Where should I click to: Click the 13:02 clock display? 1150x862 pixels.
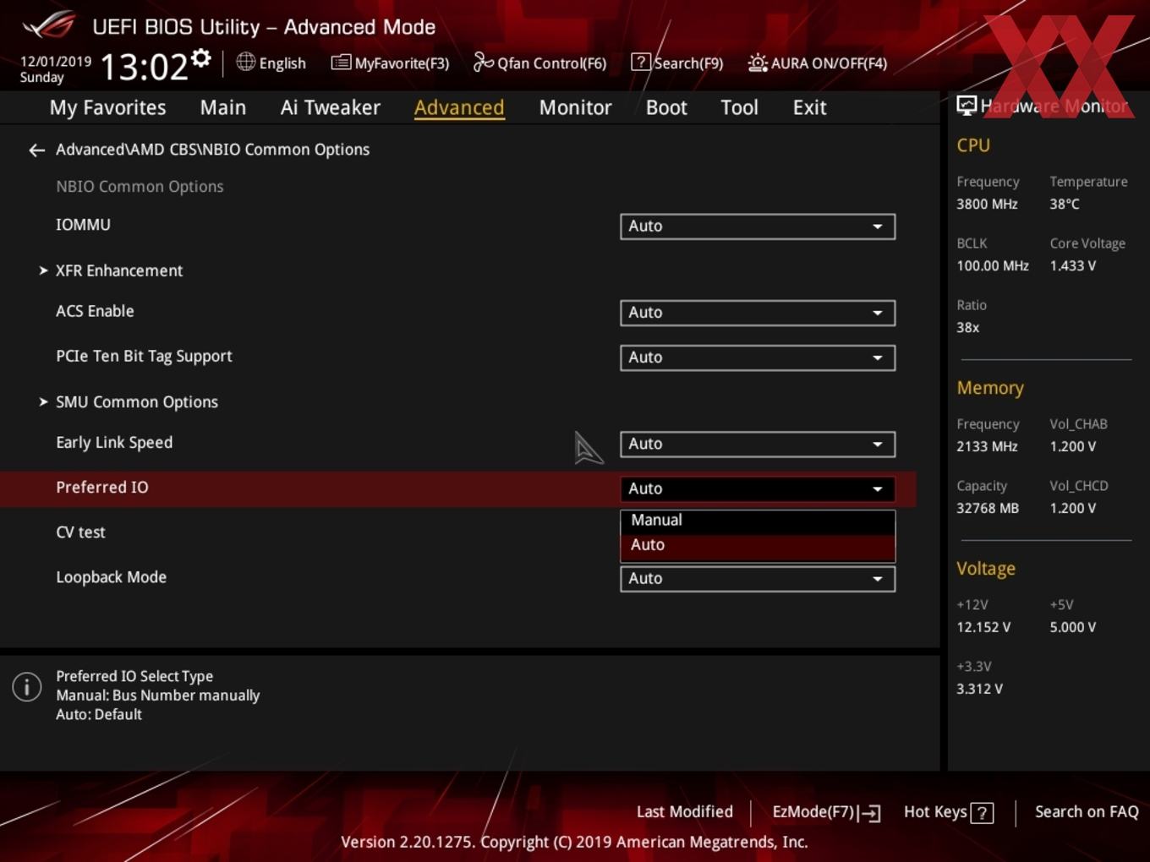(144, 66)
